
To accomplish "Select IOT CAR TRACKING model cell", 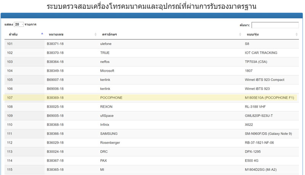I will click(261, 53).
